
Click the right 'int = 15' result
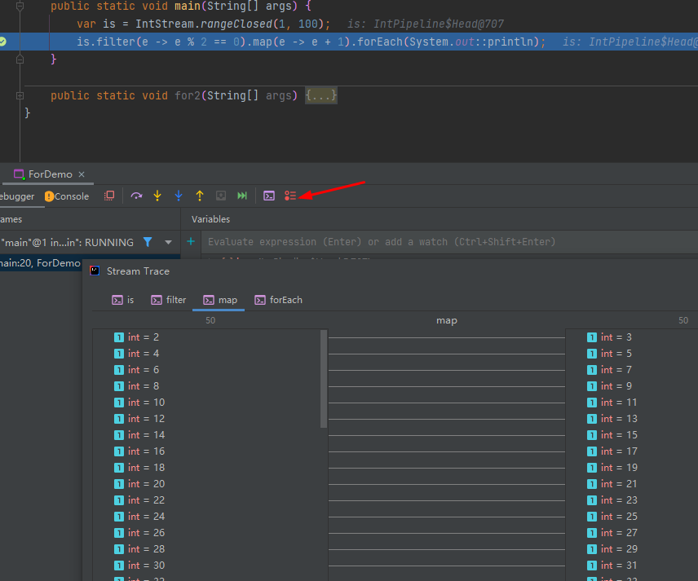tap(612, 435)
